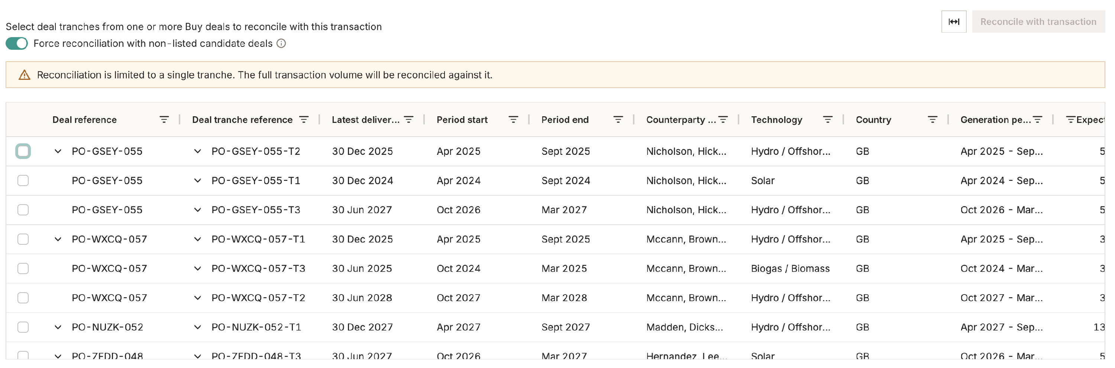This screenshot has width=1115, height=368.
Task: Open filter menu for Deal reference column
Action: pos(164,120)
